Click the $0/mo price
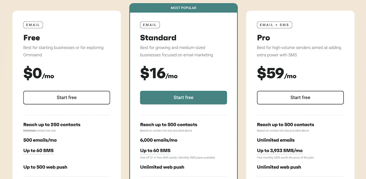 click(x=39, y=74)
